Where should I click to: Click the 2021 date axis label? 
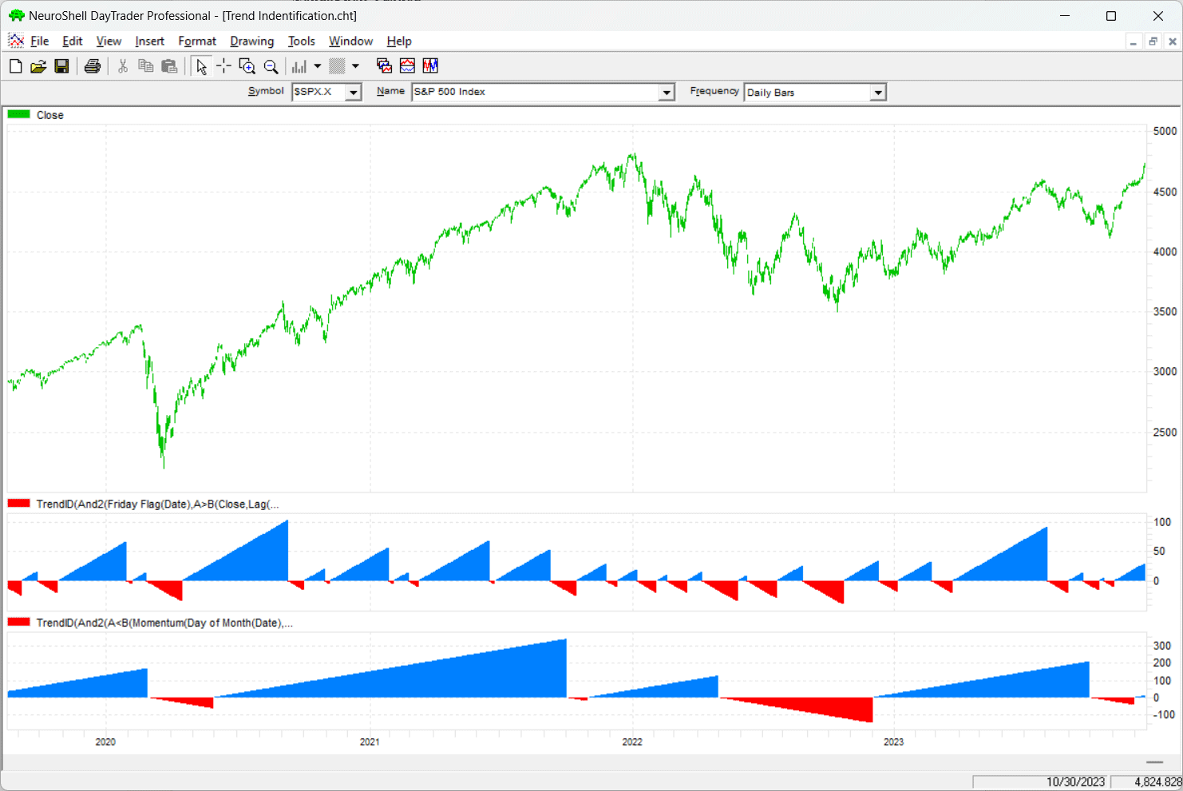click(370, 742)
